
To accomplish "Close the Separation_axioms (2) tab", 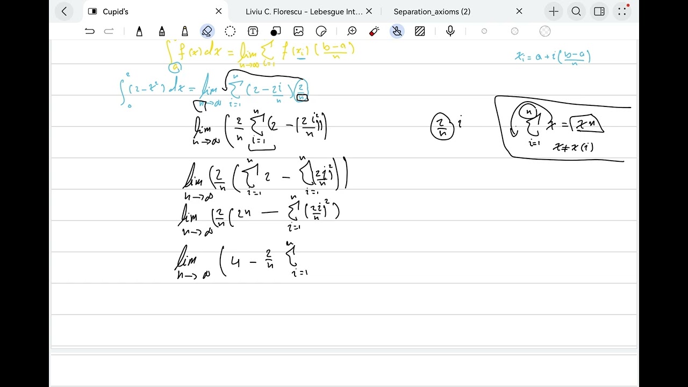I will (x=519, y=11).
